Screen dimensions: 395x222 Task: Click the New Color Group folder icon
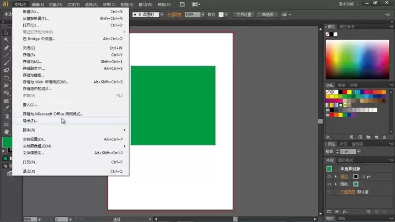coord(368,137)
